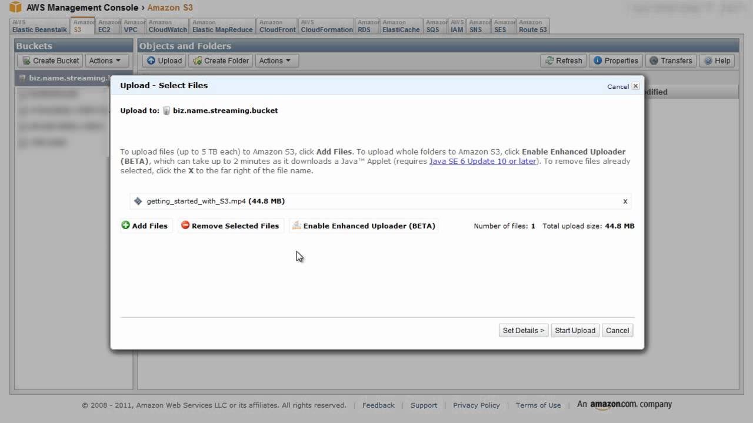Click biz.name.streaming.bucket text in Upload to

coord(225,110)
